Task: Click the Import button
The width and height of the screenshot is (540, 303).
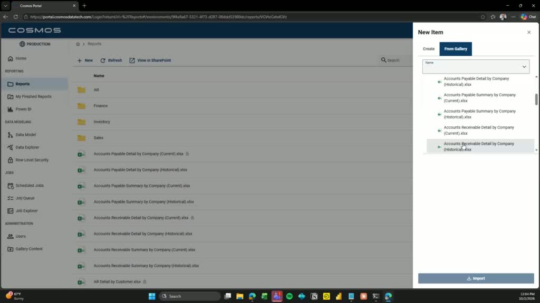Action: (476, 278)
